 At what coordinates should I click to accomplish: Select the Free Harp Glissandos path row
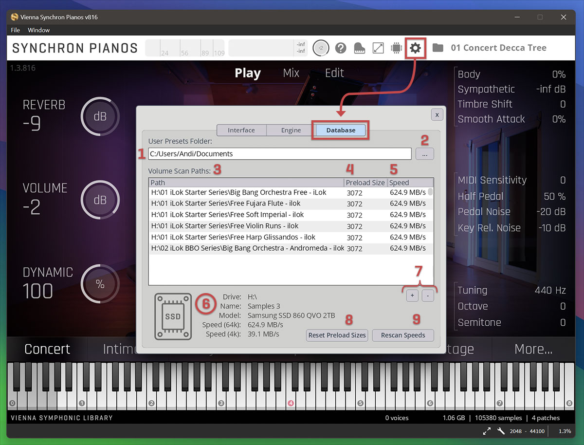pos(289,237)
